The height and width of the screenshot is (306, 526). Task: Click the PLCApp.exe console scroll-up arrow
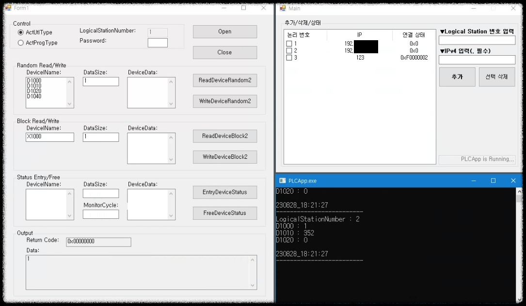(519, 191)
